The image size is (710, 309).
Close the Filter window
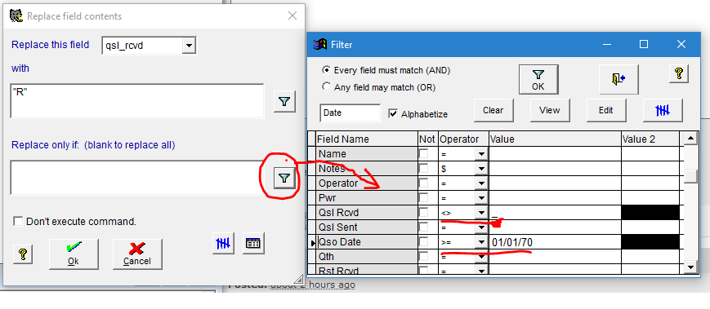[681, 44]
